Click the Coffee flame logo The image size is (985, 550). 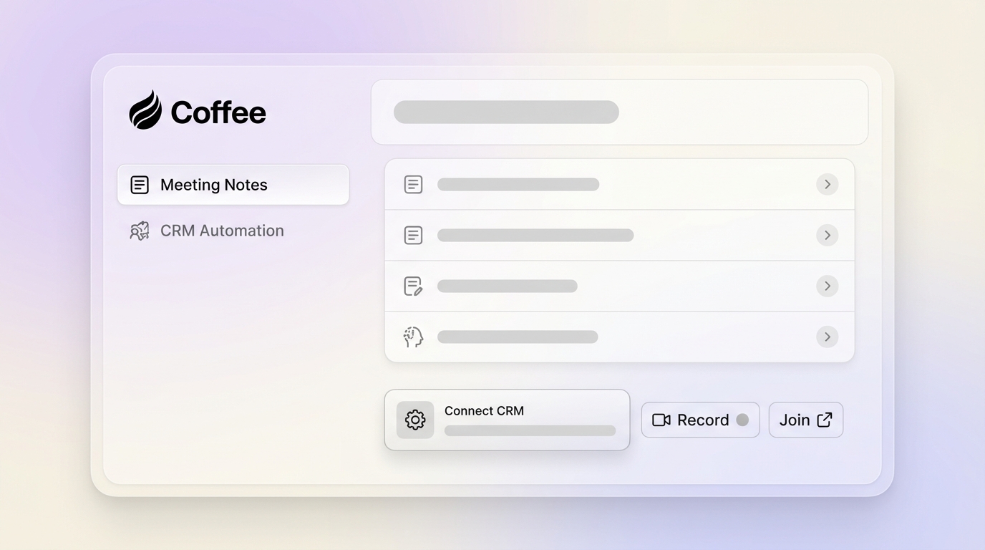(x=145, y=109)
